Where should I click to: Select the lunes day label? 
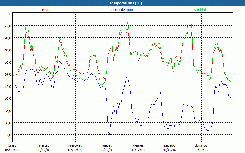(x=12, y=145)
